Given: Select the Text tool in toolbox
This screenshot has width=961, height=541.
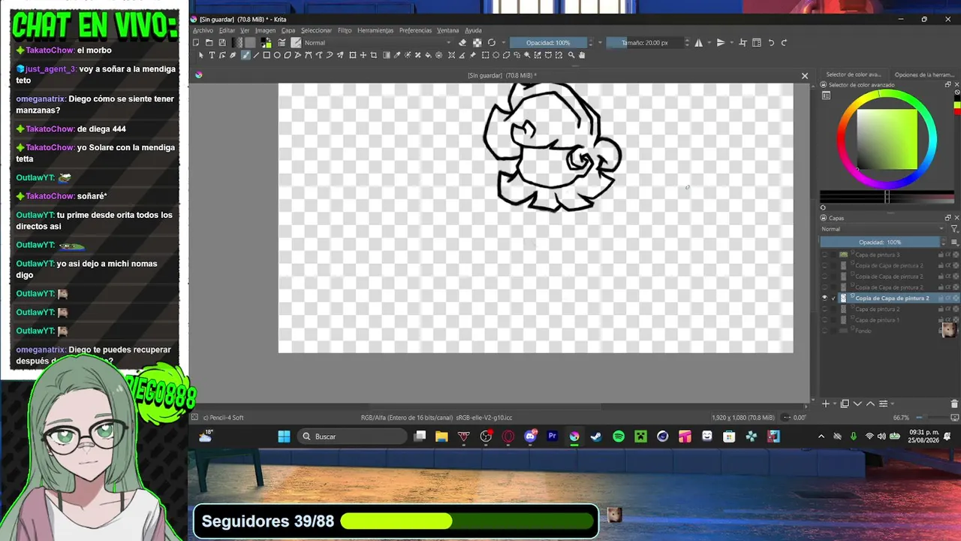Looking at the screenshot, I should pyautogui.click(x=212, y=55).
